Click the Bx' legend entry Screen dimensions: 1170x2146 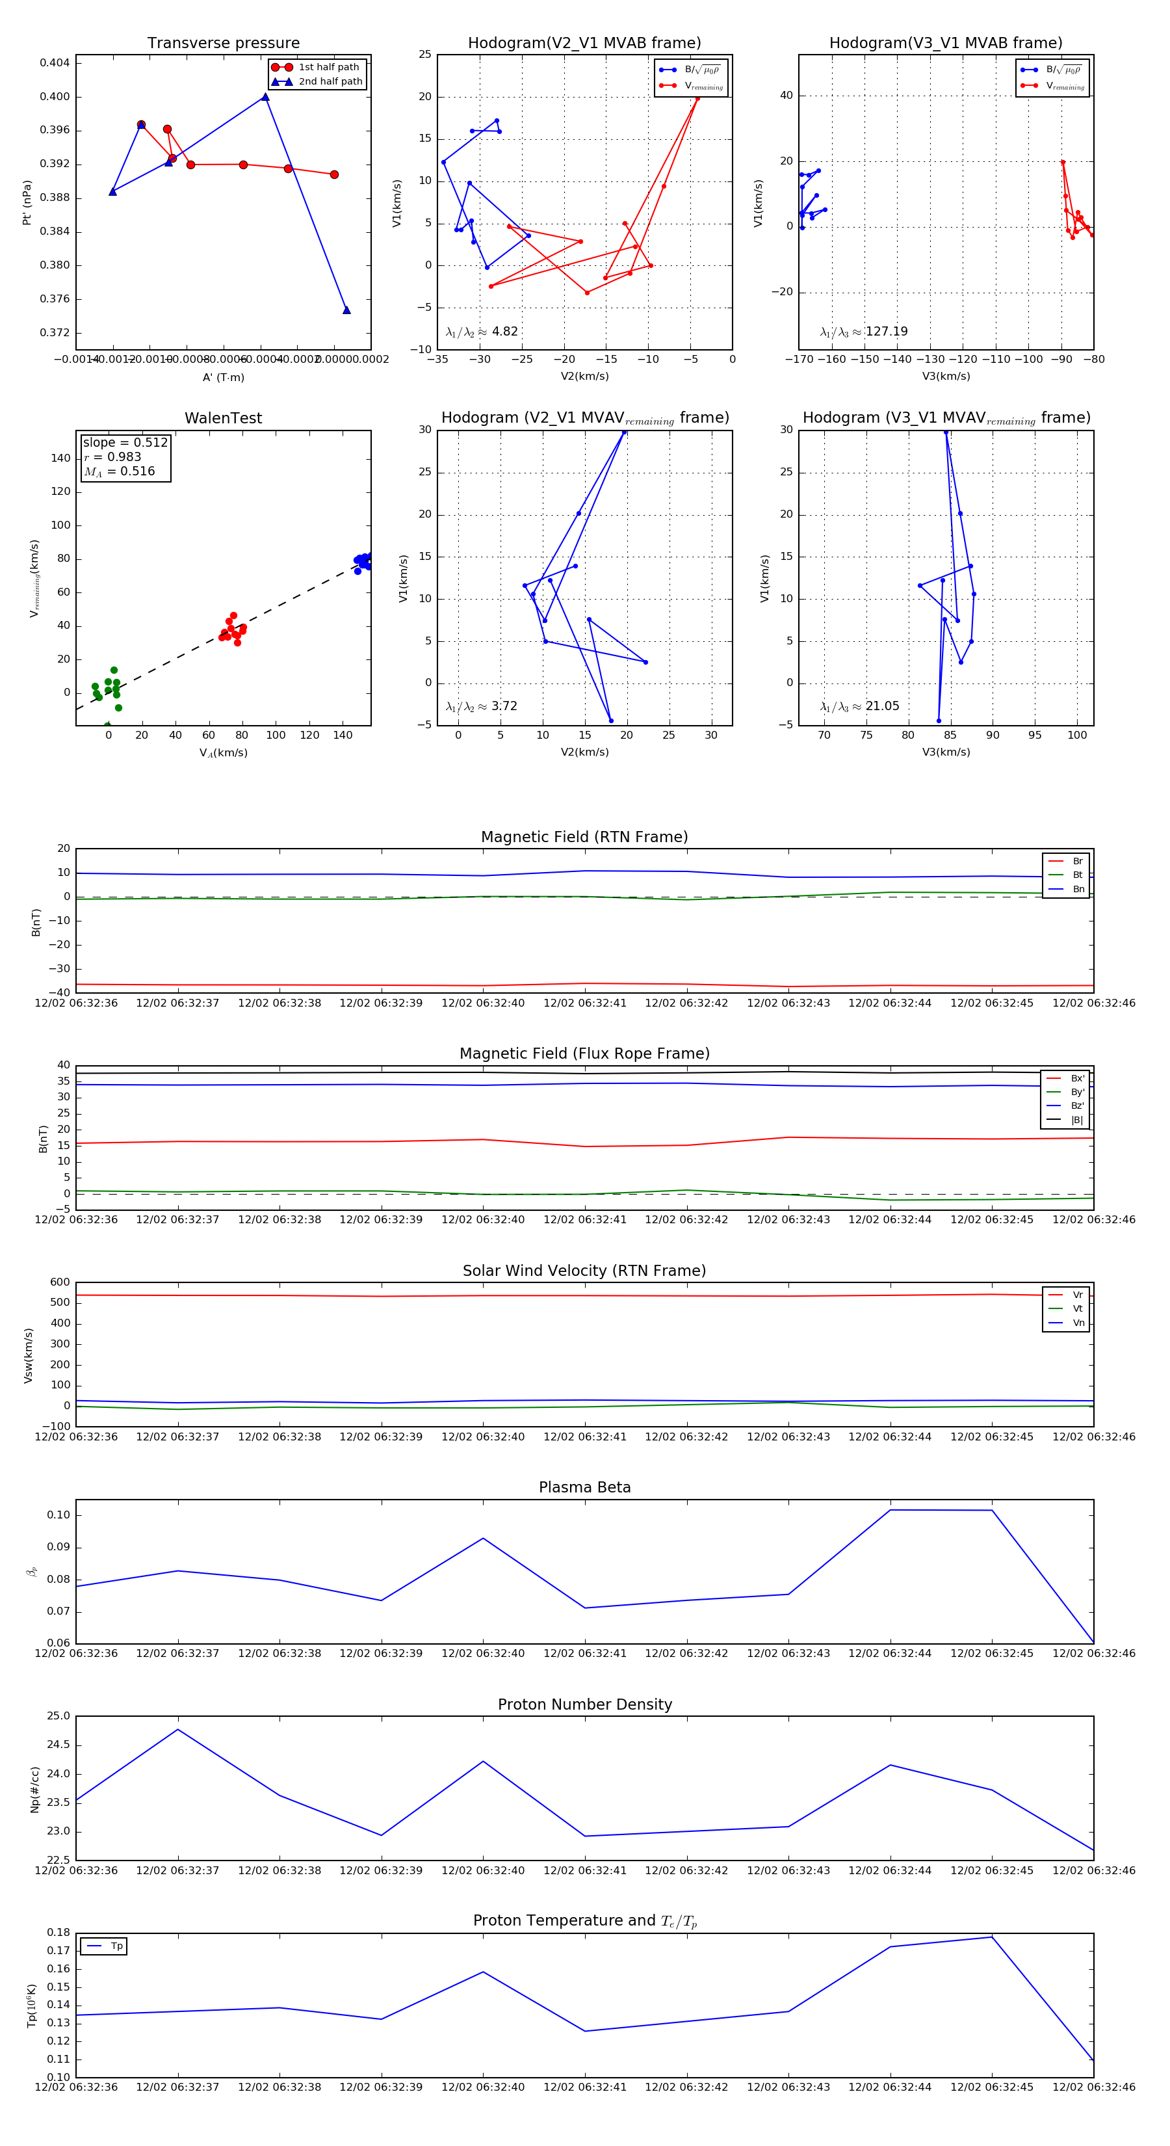pyautogui.click(x=1065, y=1078)
